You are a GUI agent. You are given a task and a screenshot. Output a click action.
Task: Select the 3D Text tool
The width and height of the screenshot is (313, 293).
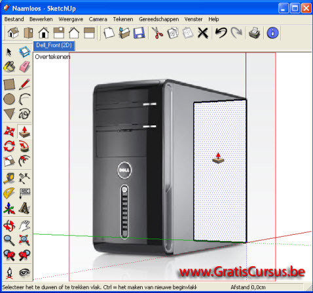tap(24, 208)
